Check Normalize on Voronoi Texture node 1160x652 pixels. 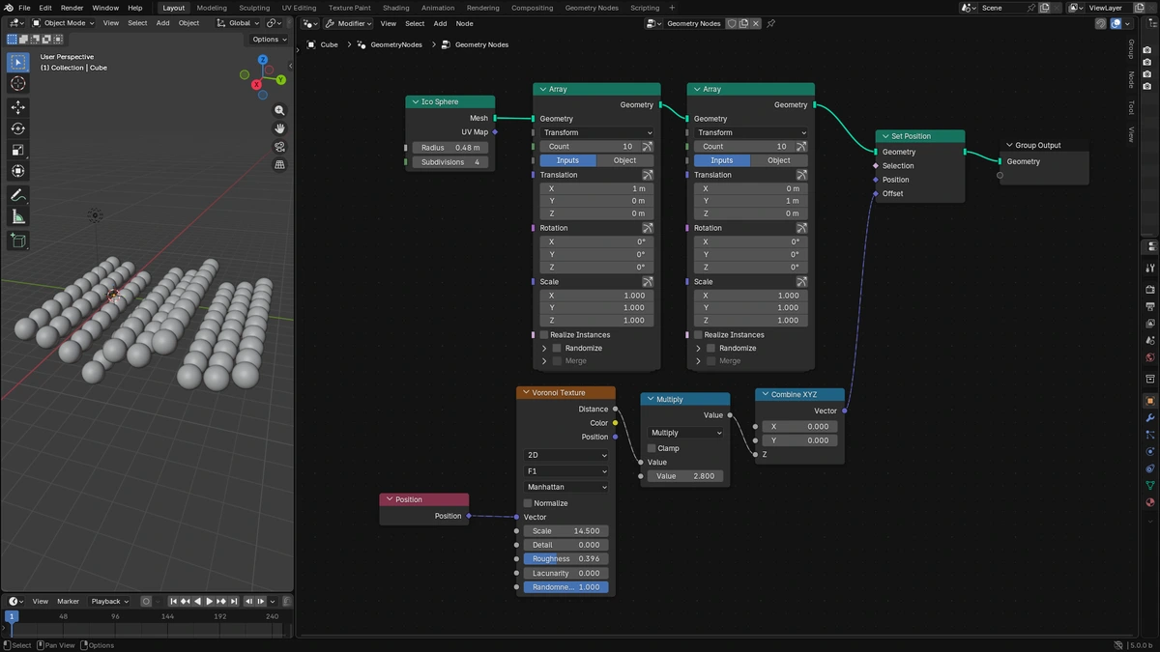[x=528, y=503]
